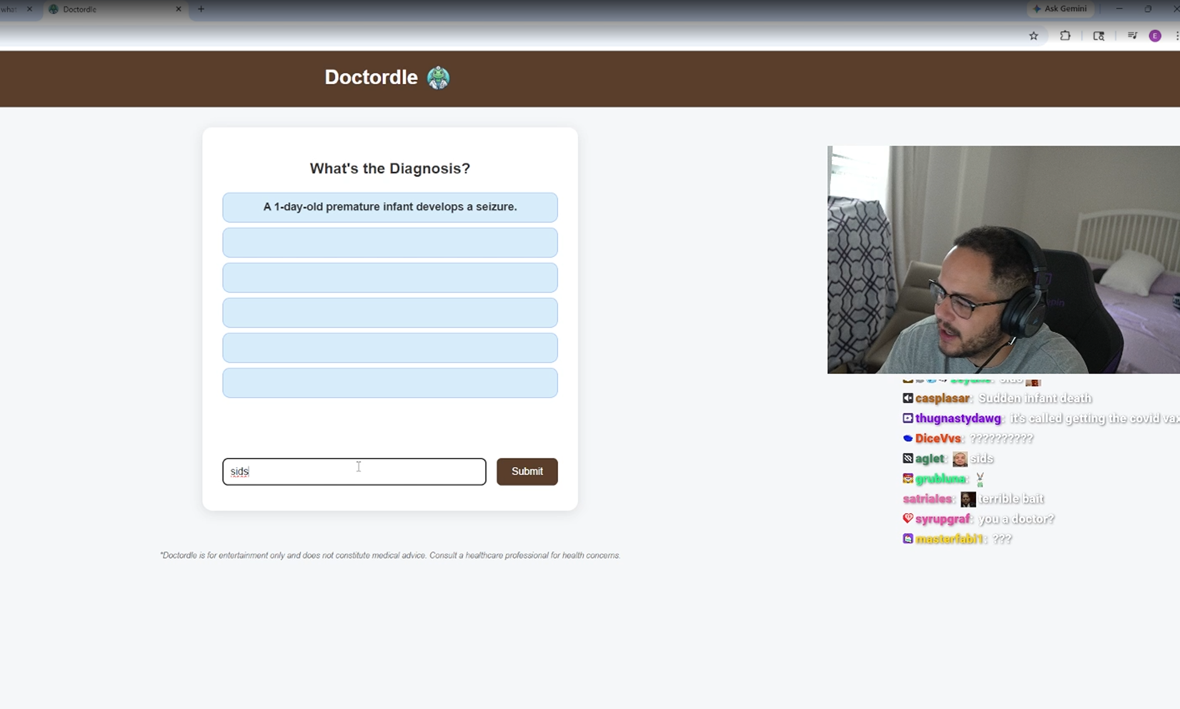
Task: Close the Doctordle tab
Action: pyautogui.click(x=179, y=9)
